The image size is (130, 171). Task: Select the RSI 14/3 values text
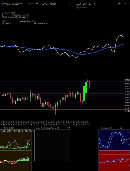(20, 15)
